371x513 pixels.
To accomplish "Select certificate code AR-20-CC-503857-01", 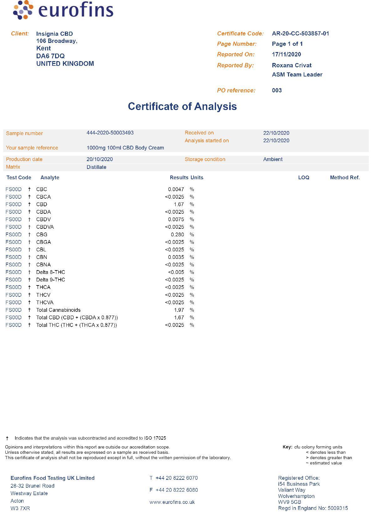I will (x=301, y=34).
